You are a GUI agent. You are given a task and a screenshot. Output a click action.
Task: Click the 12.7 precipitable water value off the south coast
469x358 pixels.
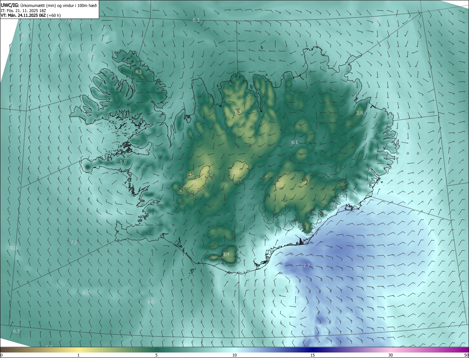tap(305, 266)
